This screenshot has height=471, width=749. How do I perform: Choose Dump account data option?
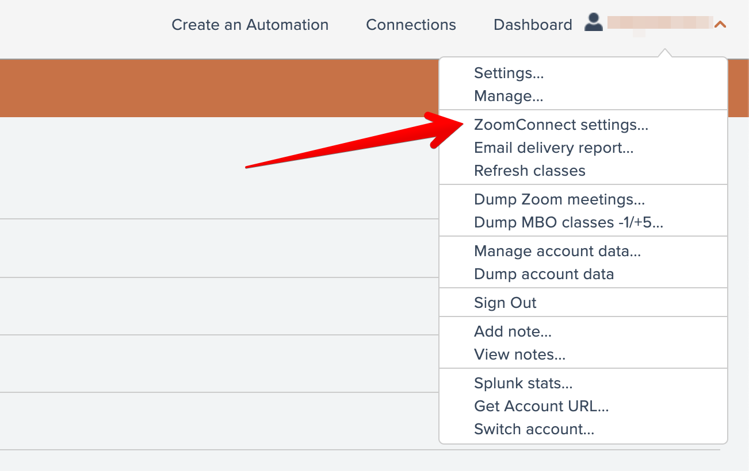[x=544, y=274]
